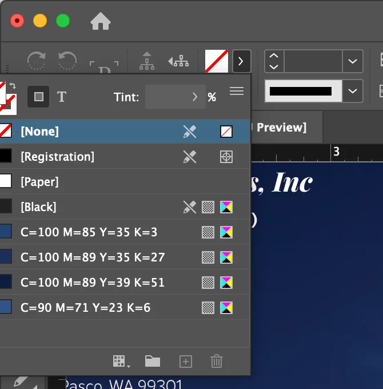Select swatch C=90 M=71 Y=23 K=6
Image resolution: width=383 pixels, height=389 pixels.
[124, 308]
